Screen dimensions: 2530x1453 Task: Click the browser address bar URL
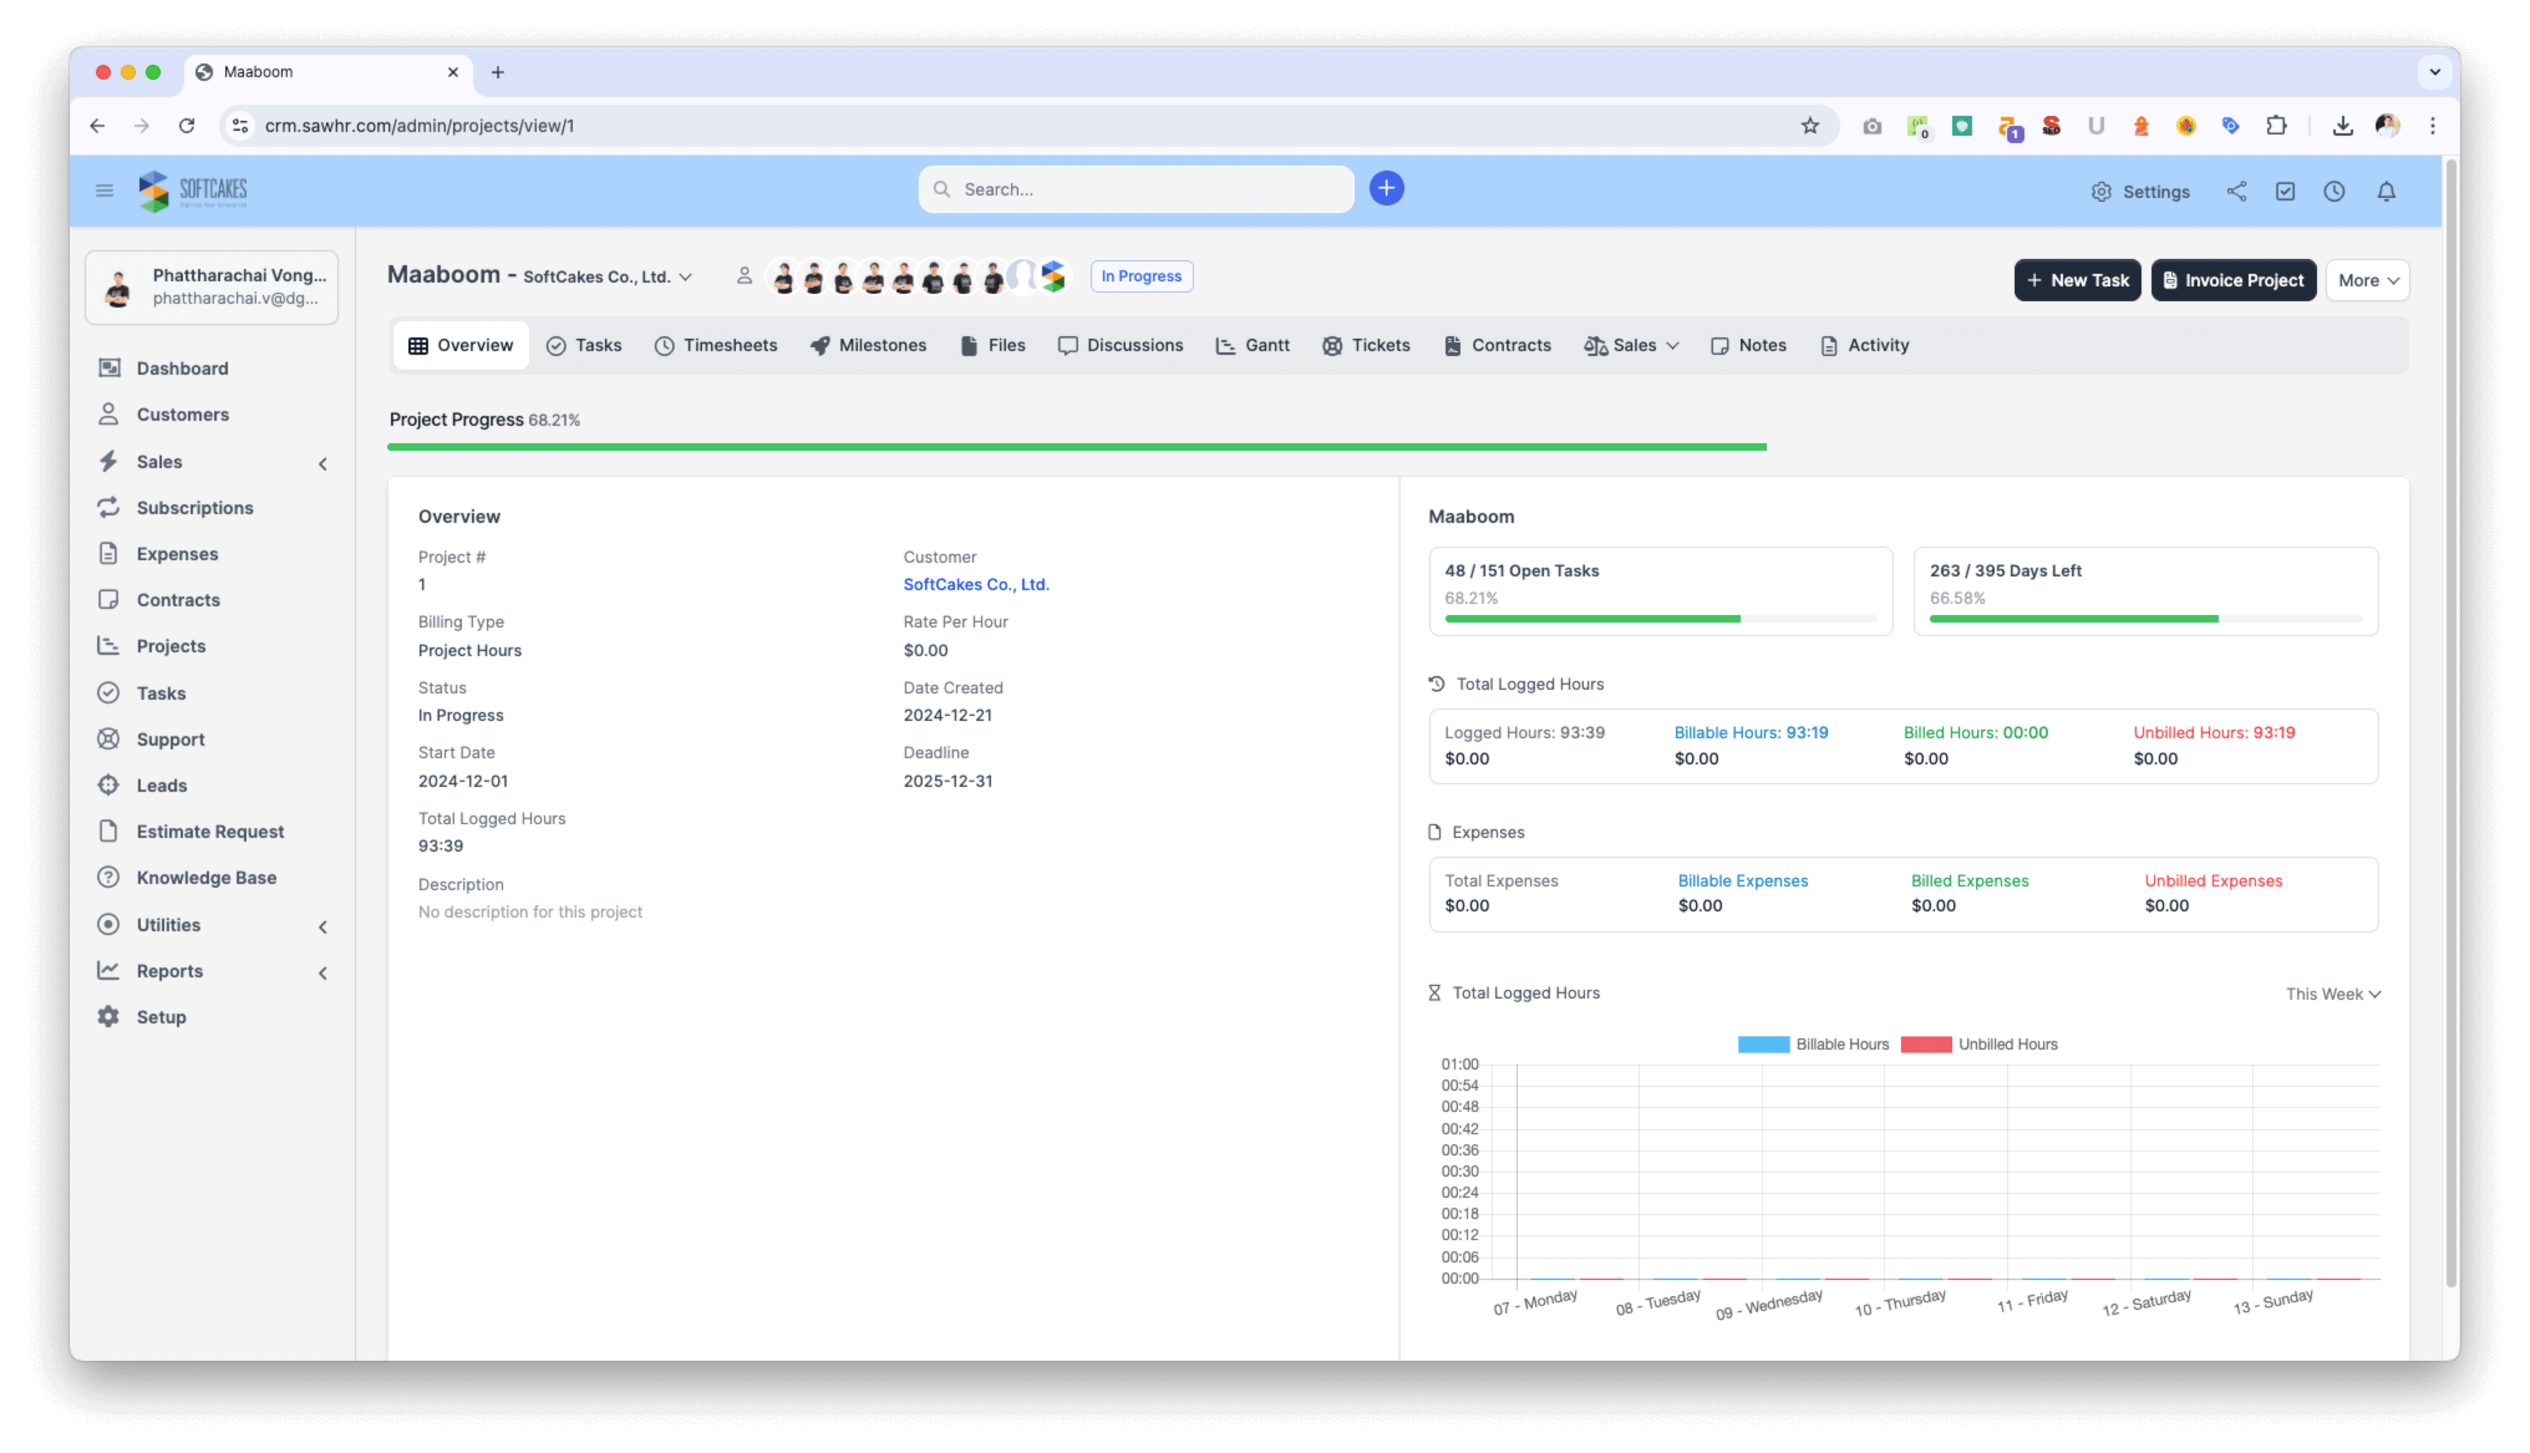coord(420,126)
